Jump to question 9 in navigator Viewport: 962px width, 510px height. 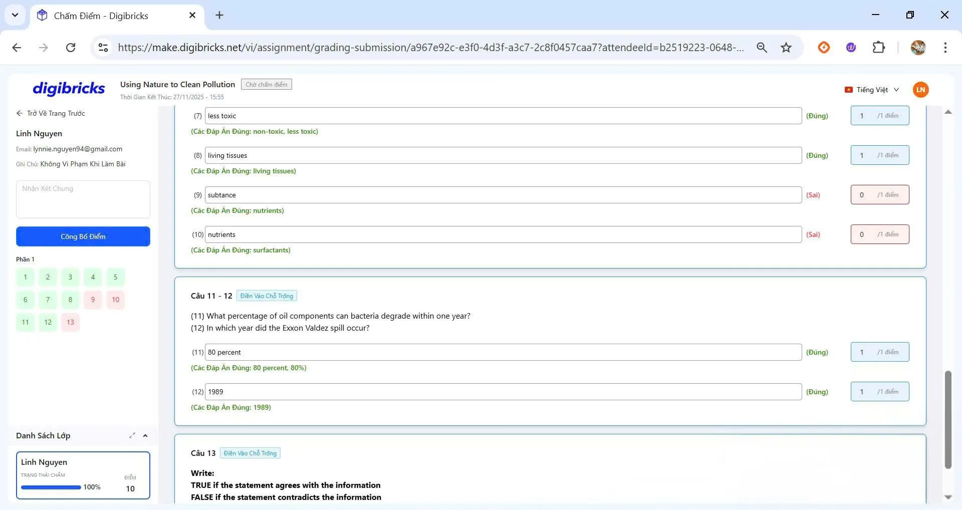coord(93,300)
